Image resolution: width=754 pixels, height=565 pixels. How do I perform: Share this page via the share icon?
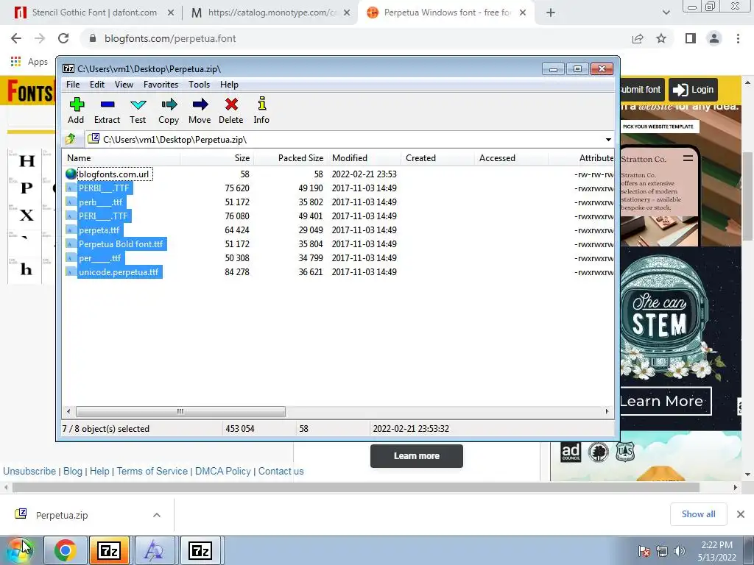pos(638,38)
